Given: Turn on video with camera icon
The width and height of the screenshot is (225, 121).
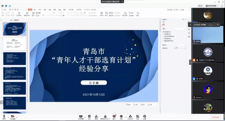Looking at the screenshot, I should click(x=13, y=116).
